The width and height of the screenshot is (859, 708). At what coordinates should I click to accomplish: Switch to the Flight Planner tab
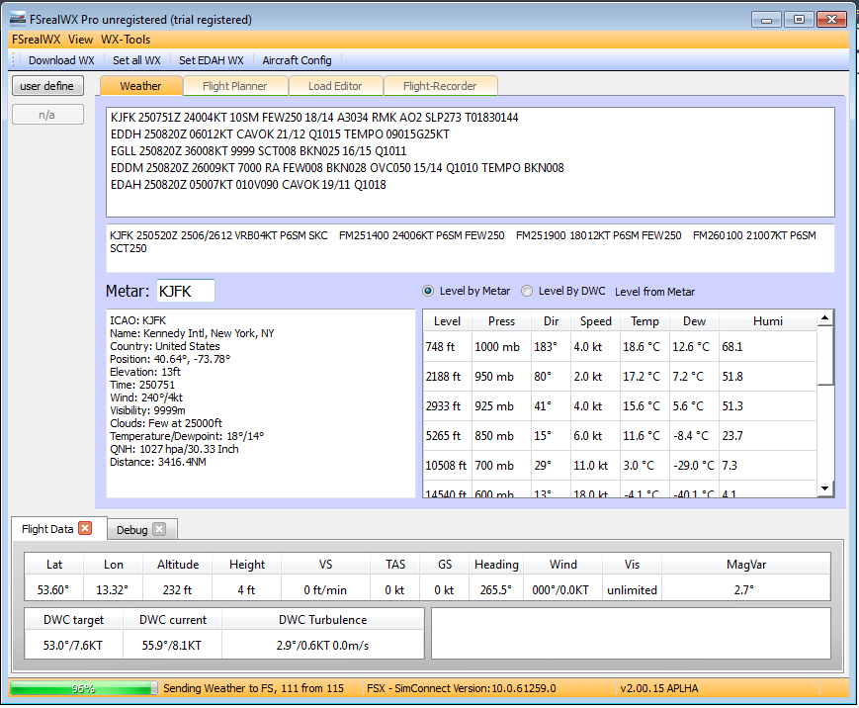click(234, 86)
